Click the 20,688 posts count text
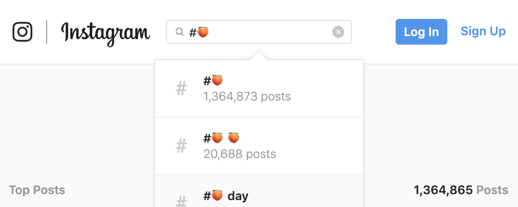Screen dimensions: 518x207 (240, 154)
